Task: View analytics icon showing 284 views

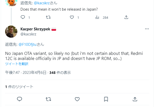Action: click(97, 17)
